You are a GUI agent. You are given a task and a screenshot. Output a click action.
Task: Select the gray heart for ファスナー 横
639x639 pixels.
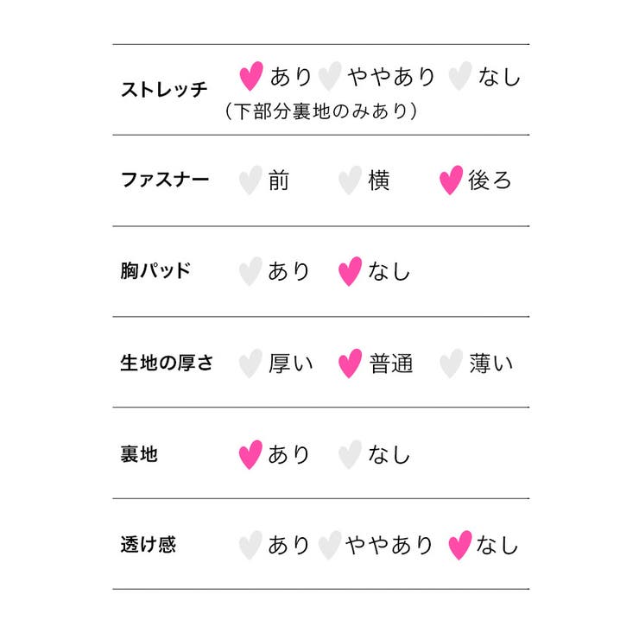point(350,180)
